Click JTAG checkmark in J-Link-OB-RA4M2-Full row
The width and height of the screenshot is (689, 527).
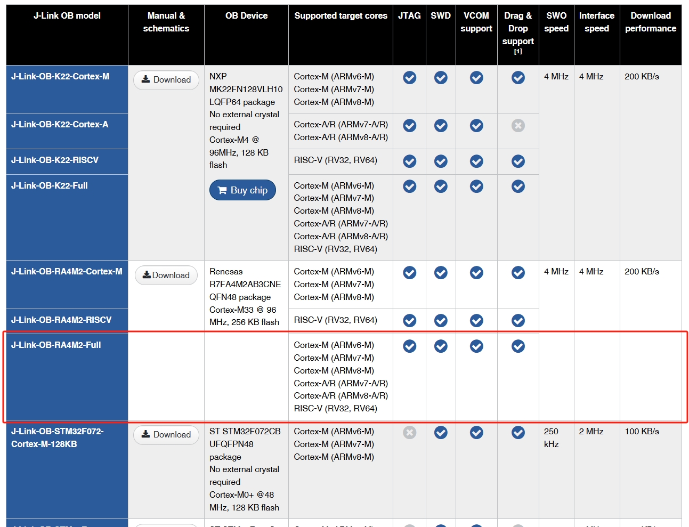point(409,346)
